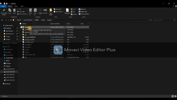Open Downloads in navigation pane

tap(9, 58)
